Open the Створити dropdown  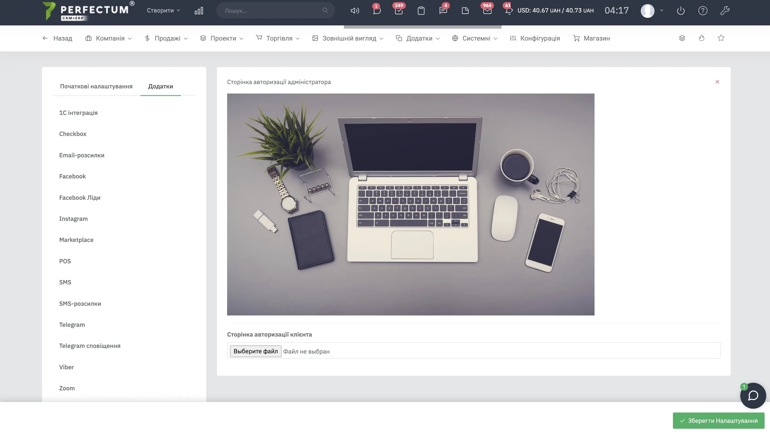[x=163, y=10]
